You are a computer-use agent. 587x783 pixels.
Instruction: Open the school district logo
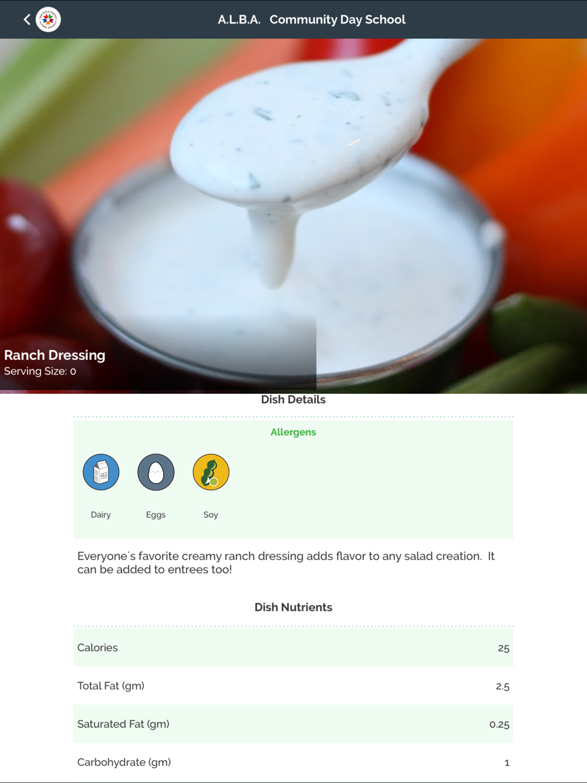[x=48, y=19]
